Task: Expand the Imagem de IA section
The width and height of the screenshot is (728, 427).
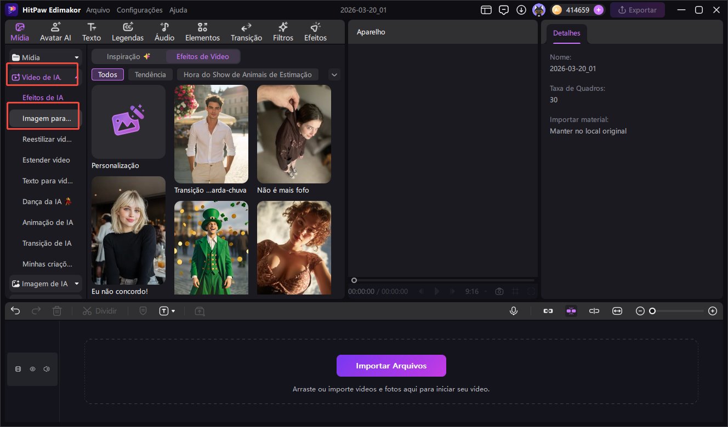Action: [77, 284]
